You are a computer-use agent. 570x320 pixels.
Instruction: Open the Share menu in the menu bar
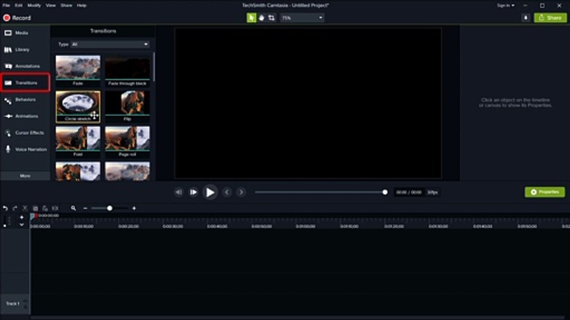(x=66, y=5)
